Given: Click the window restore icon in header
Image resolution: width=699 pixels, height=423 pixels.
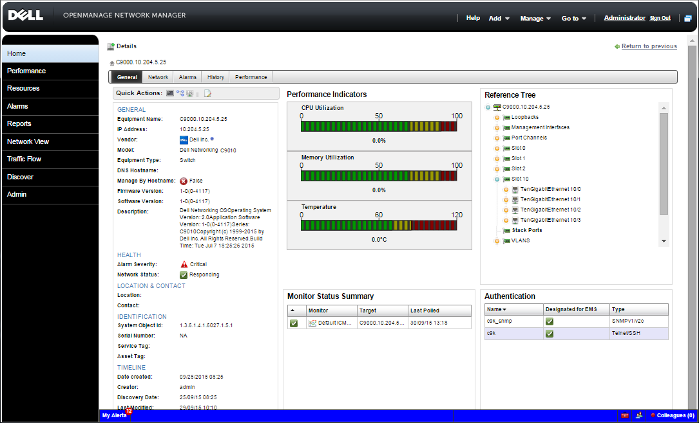Looking at the screenshot, I should pos(688,18).
